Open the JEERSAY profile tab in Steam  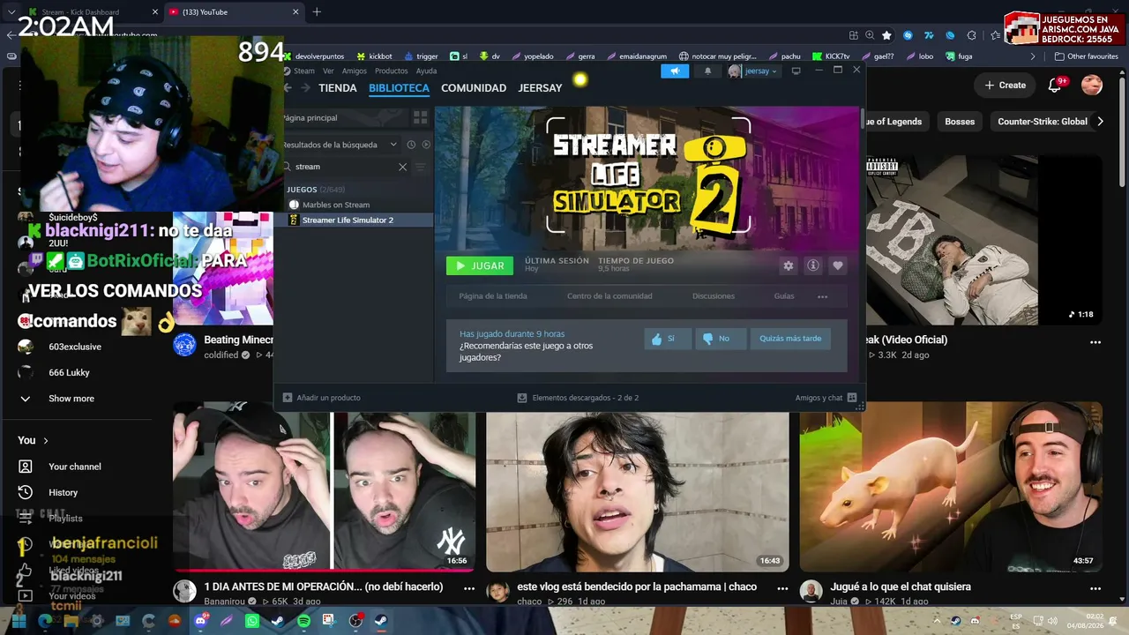540,88
